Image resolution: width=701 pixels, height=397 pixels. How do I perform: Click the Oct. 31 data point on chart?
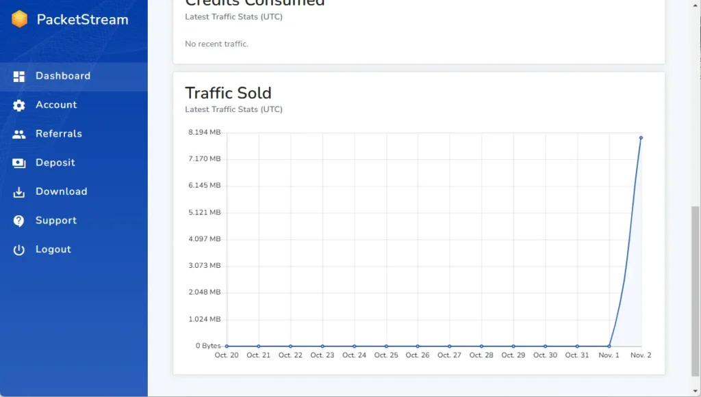pos(577,346)
